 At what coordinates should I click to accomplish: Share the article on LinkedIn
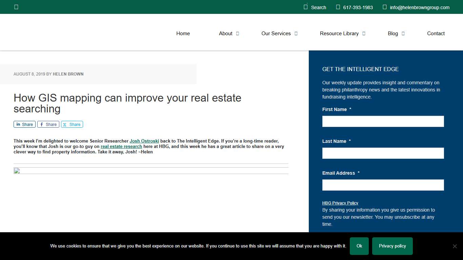24,124
